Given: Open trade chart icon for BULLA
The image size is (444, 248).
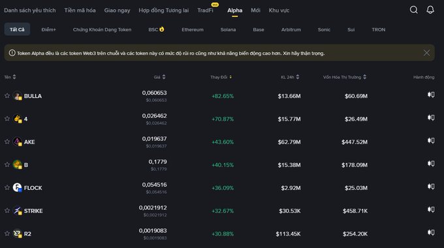Looking at the screenshot, I should [x=431, y=95].
